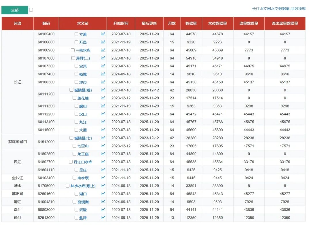Open the chart icon for 向家坝

point(103,177)
